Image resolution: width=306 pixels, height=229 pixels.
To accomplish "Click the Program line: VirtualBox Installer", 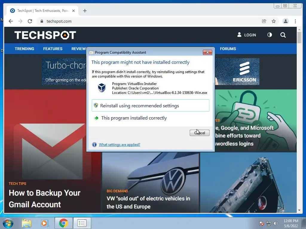I will coord(134,84).
